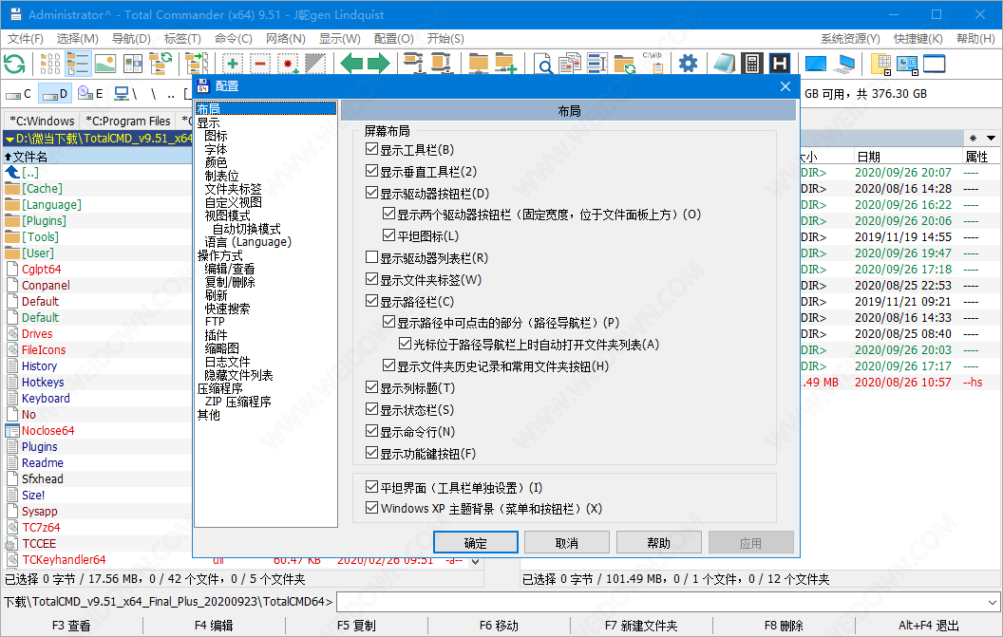Open the command line history dropdown
The image size is (1003, 637).
click(x=993, y=602)
